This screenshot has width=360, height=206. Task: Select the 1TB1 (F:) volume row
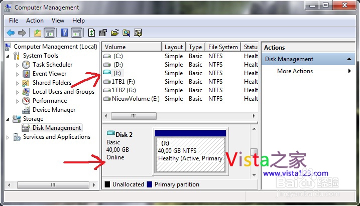point(180,82)
